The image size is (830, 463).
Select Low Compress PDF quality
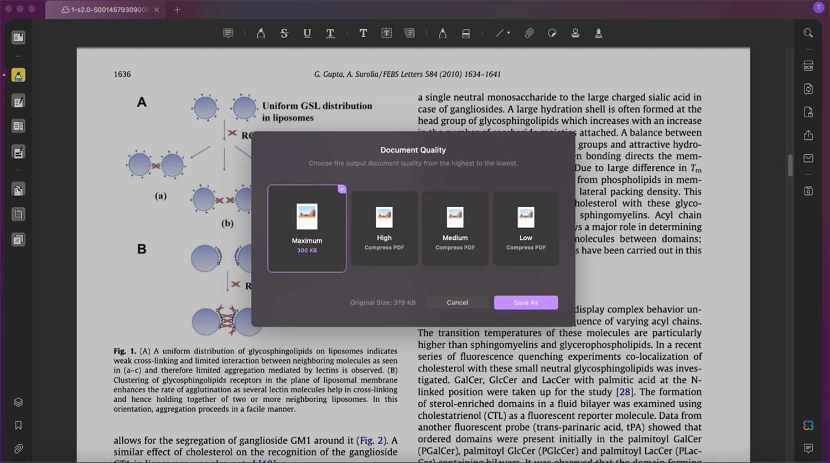[526, 228]
